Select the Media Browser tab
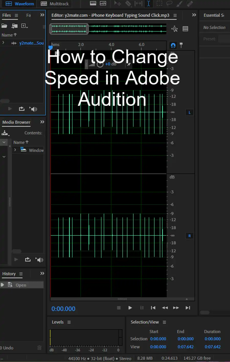 pos(16,122)
